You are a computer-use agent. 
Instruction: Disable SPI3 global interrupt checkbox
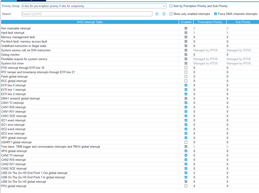coord(186,151)
